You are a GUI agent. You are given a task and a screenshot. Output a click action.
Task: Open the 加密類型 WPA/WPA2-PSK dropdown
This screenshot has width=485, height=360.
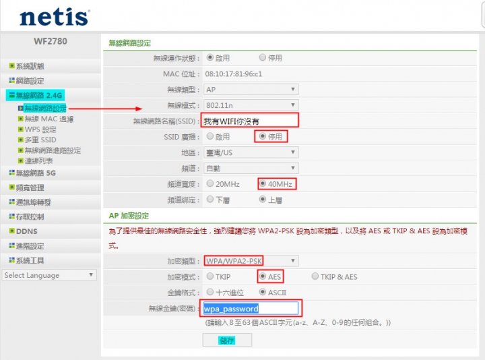(251, 261)
